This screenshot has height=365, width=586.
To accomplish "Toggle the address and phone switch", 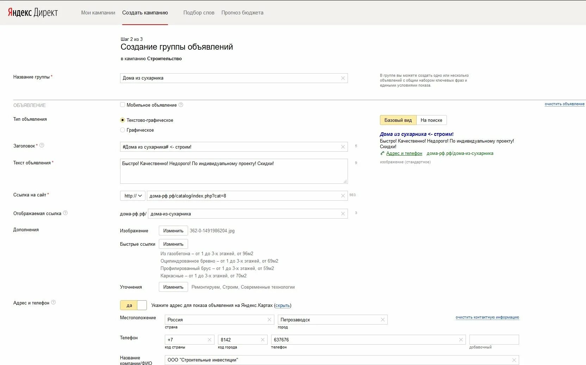I will click(x=133, y=305).
